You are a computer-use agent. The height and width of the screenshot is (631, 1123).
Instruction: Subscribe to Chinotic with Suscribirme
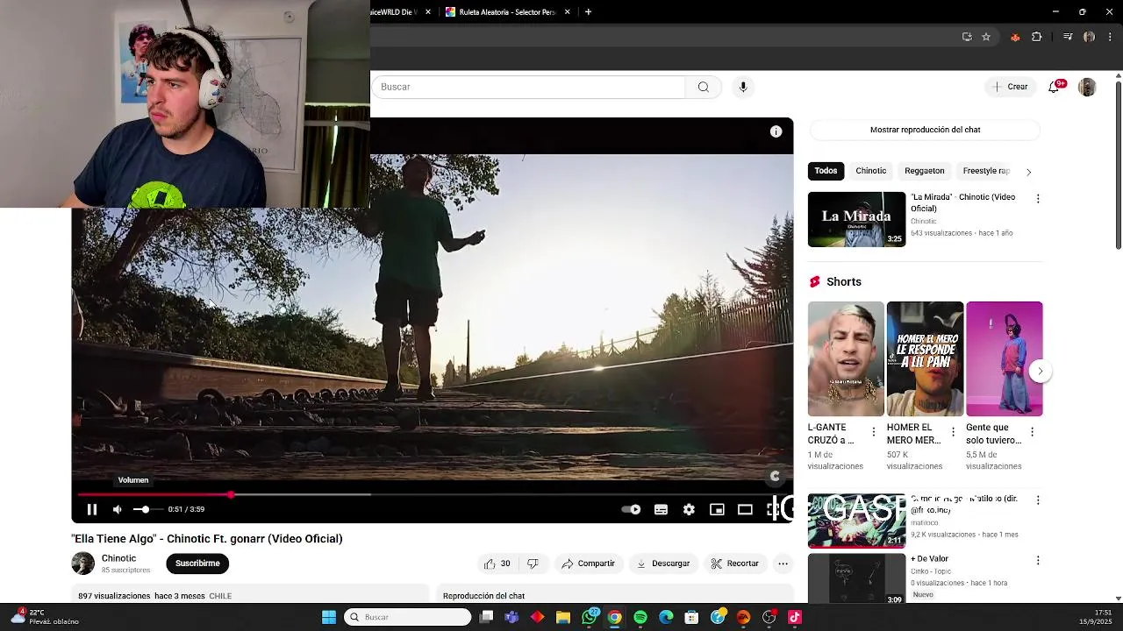click(197, 564)
